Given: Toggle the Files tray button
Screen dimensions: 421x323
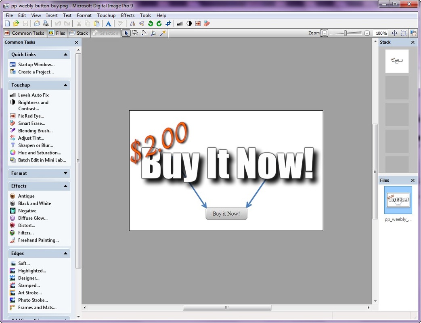Looking at the screenshot, I should click(x=57, y=33).
